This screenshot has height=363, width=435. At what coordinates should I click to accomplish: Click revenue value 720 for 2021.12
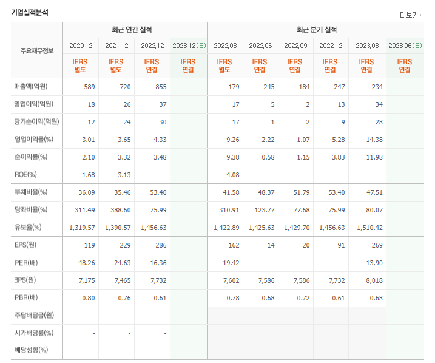125,87
